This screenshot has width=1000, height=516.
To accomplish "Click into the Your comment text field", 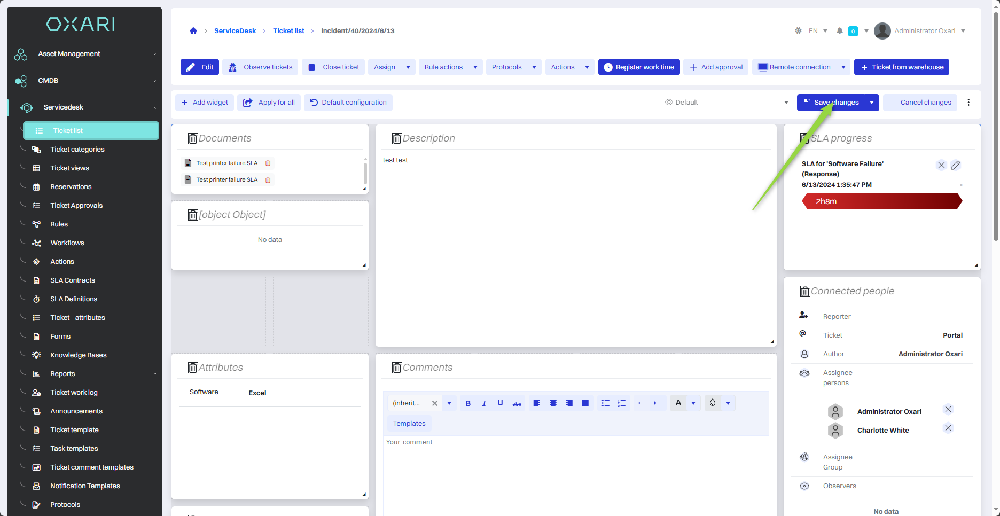I will point(575,470).
